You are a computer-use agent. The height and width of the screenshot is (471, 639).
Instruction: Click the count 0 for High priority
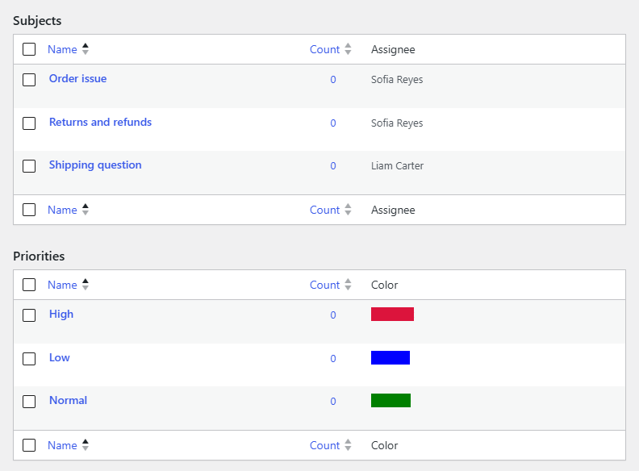pos(333,315)
